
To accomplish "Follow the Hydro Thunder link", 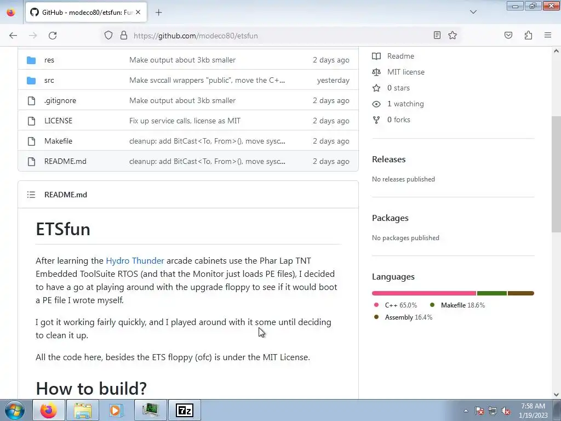I will (x=135, y=260).
